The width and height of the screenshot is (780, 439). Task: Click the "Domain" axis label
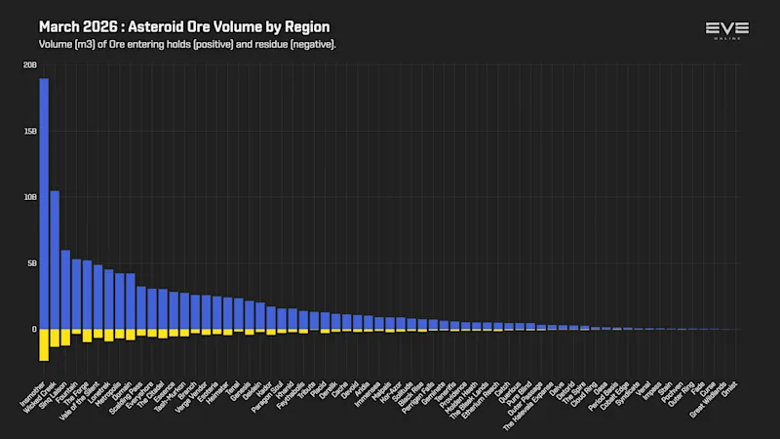(x=123, y=391)
